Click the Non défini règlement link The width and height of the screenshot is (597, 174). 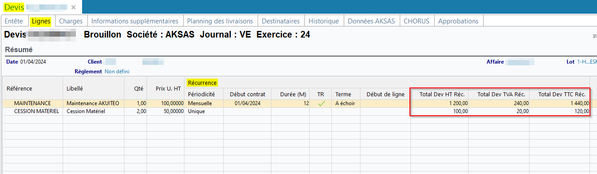[117, 71]
